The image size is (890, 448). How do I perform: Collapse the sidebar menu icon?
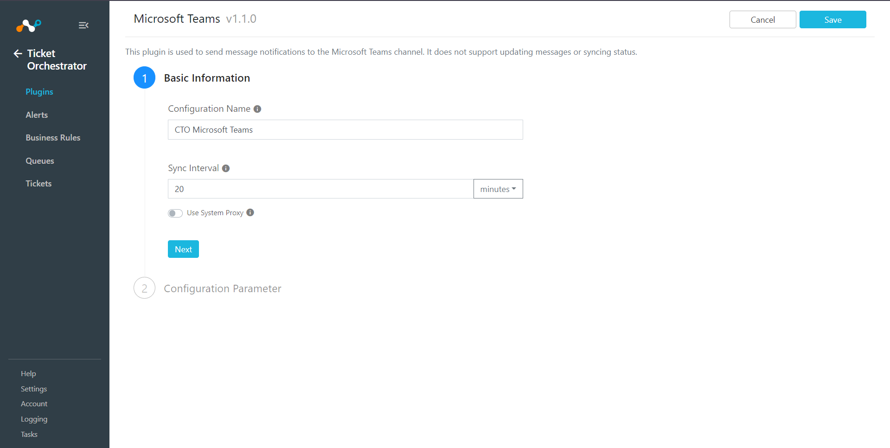[83, 26]
